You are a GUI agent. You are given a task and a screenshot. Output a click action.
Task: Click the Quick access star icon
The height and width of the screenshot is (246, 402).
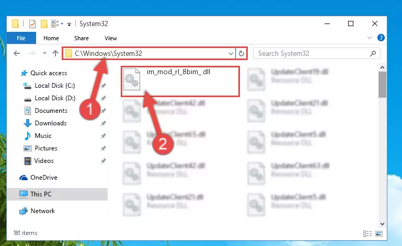[24, 73]
